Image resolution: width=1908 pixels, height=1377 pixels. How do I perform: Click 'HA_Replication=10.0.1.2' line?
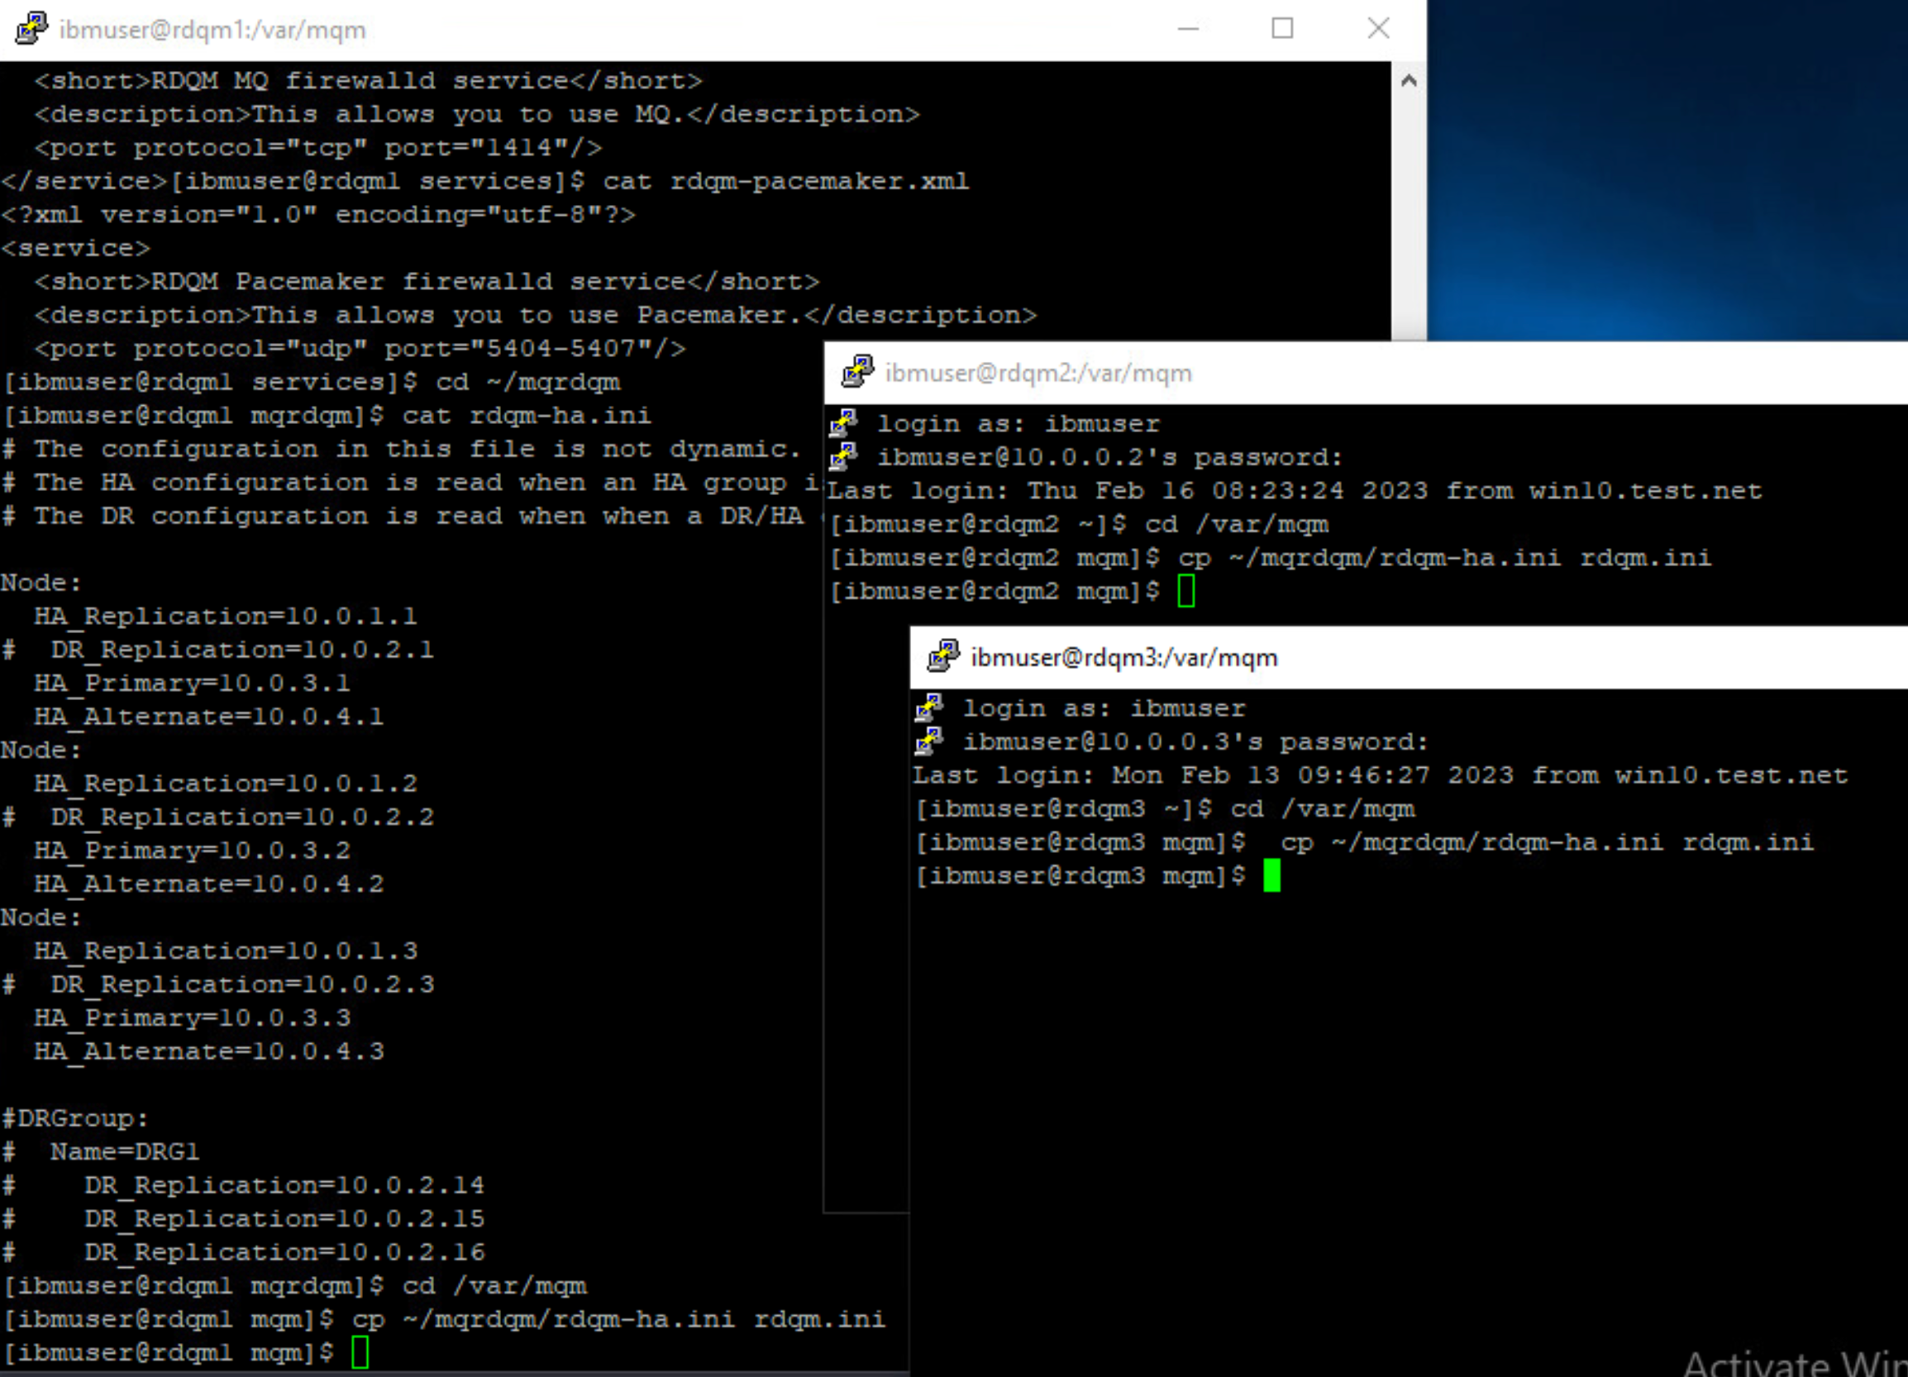point(226,783)
